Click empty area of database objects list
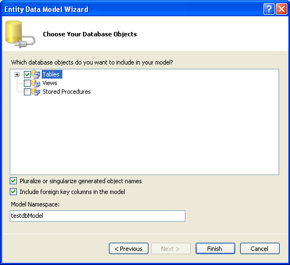Viewport: 290px width, 265px height. tap(144, 135)
